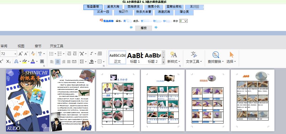Screen dimensions: 286x134
Task: Align text right
Action: point(64,62)
